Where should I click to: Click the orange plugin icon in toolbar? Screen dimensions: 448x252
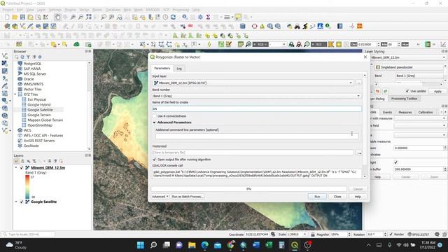[x=360, y=27]
